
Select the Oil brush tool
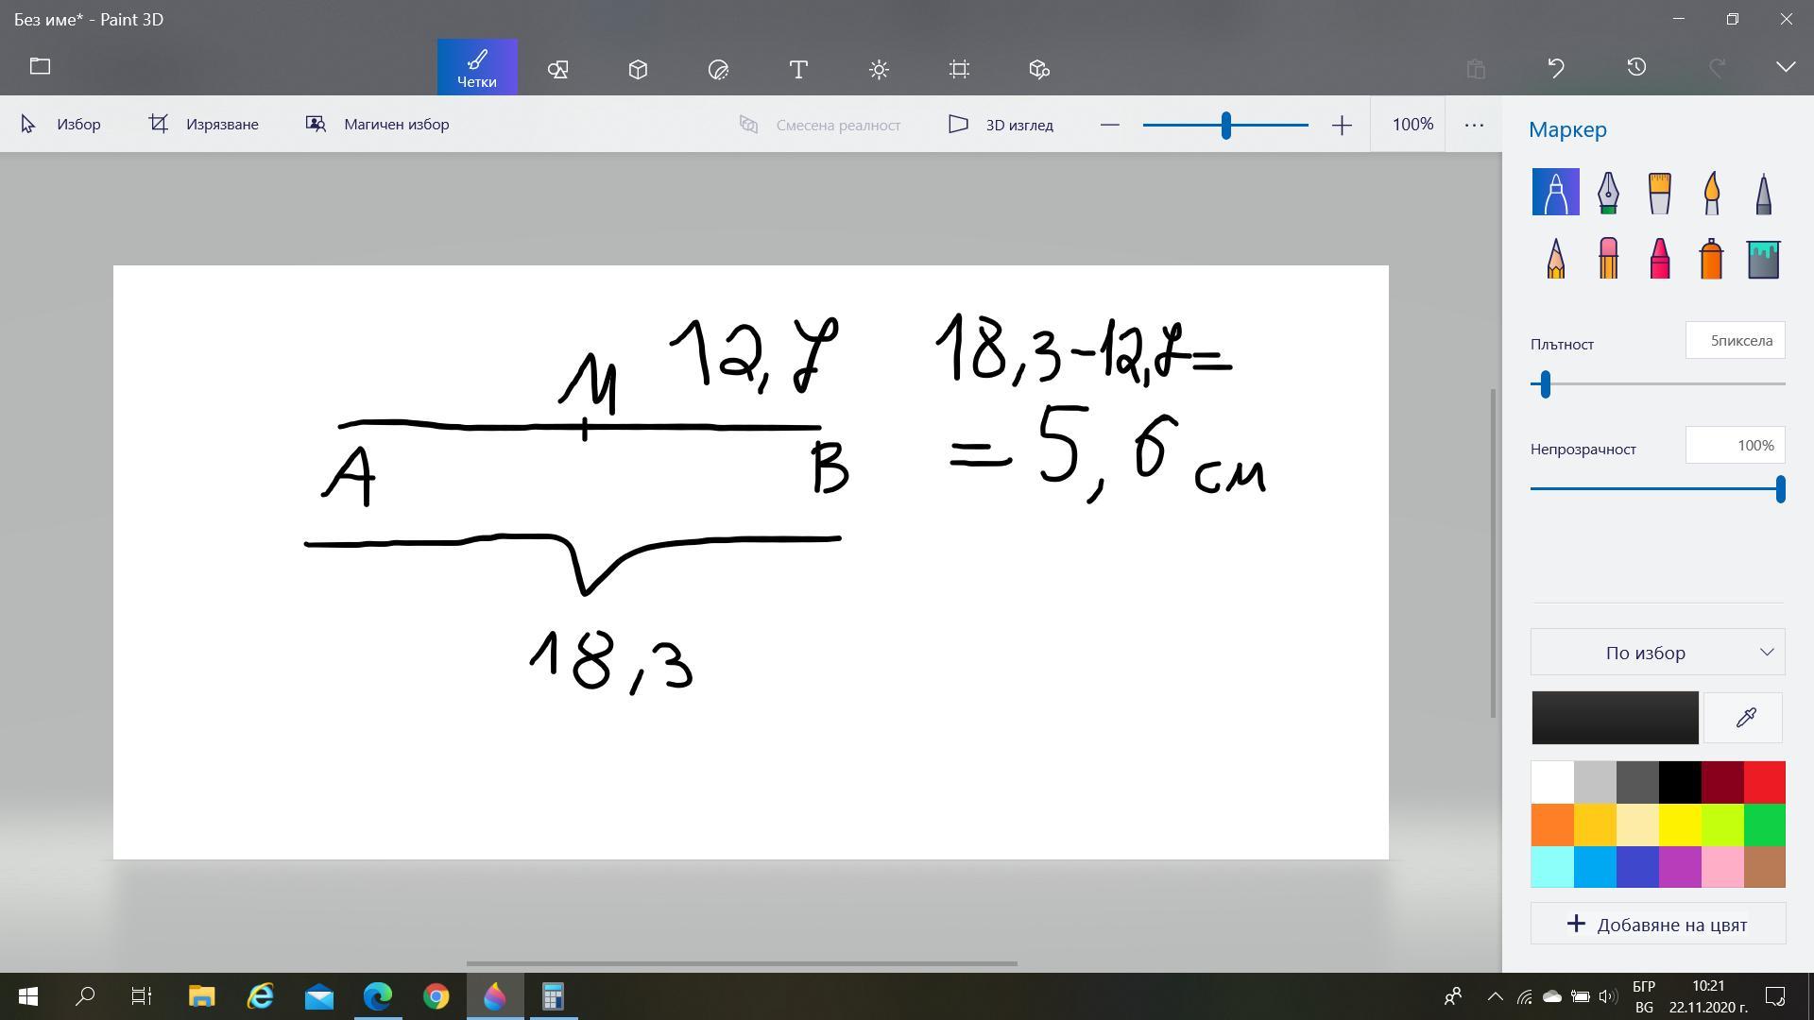[x=1659, y=193]
